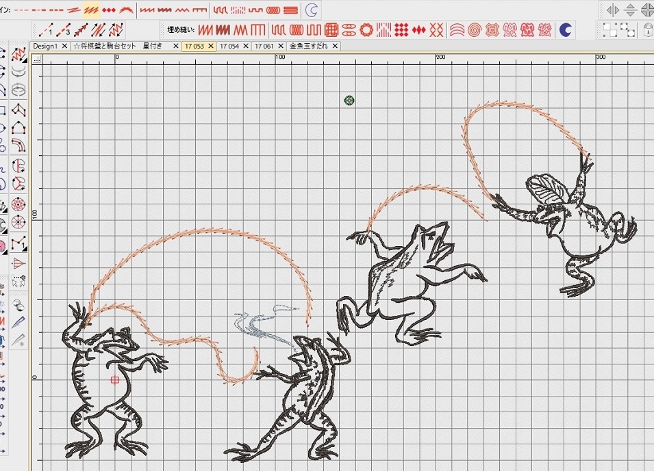
Task: Click the group objects icon
Action: tap(609, 30)
